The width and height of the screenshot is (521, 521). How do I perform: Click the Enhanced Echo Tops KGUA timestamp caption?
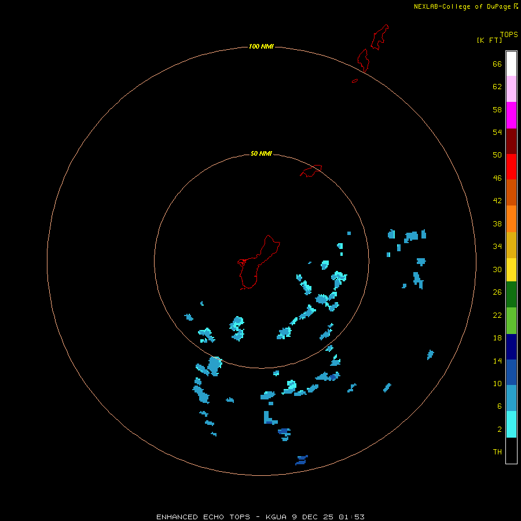pos(260,517)
